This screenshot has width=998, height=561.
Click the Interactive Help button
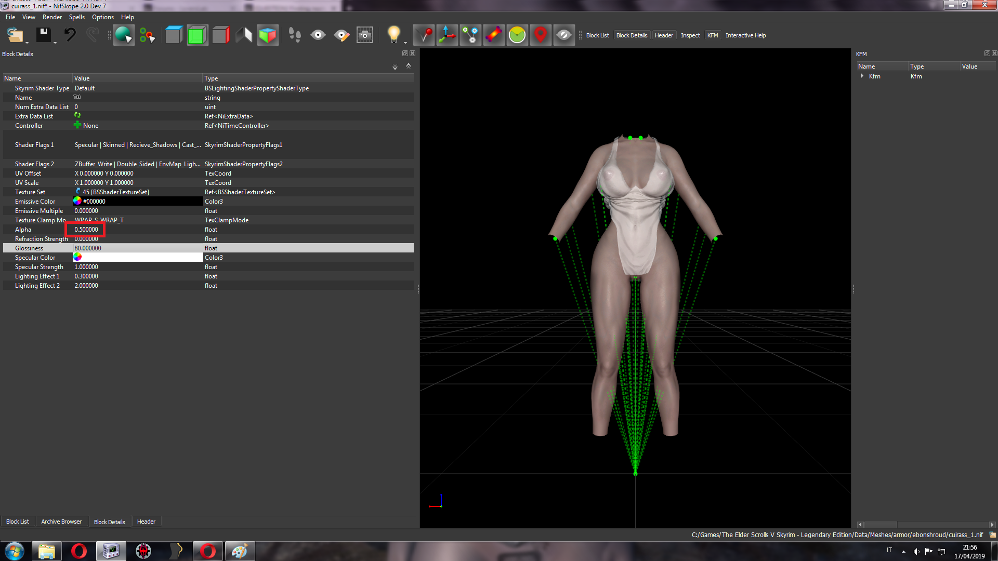click(745, 35)
